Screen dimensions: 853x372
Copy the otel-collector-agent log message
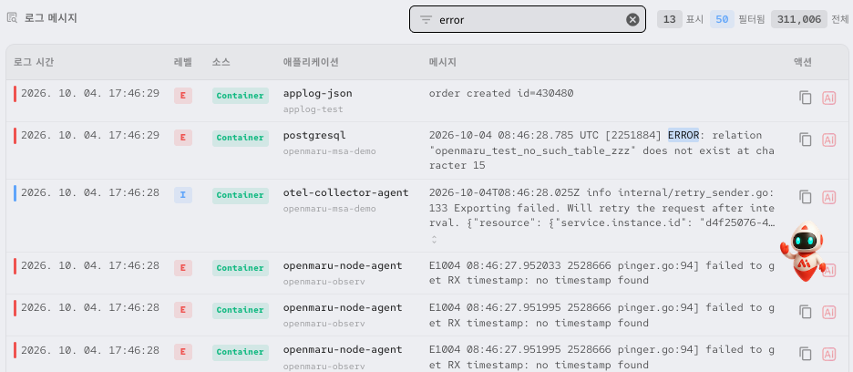click(805, 197)
